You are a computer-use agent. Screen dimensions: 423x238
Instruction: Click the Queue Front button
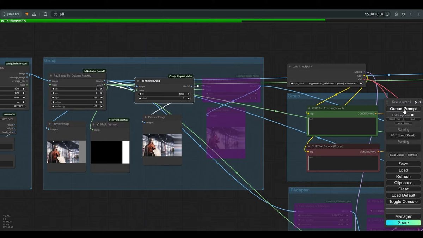coord(394,119)
